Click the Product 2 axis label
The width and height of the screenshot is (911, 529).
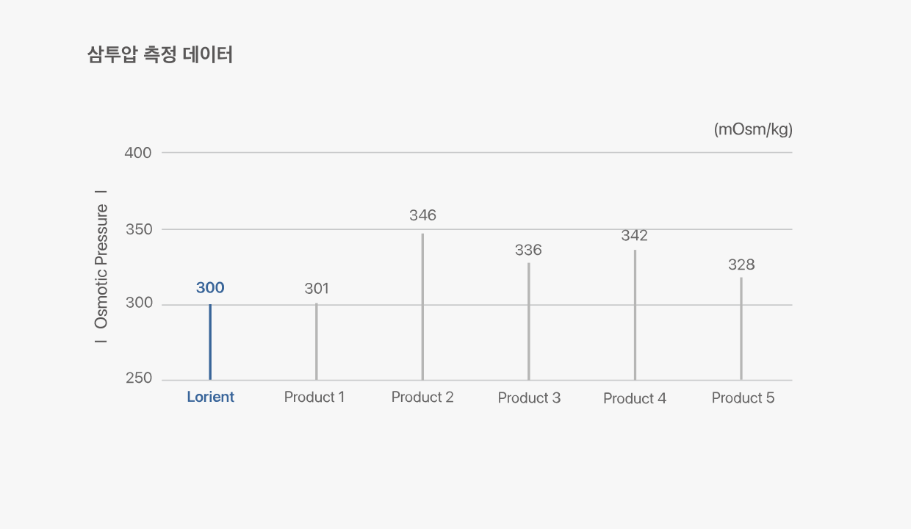tap(422, 397)
